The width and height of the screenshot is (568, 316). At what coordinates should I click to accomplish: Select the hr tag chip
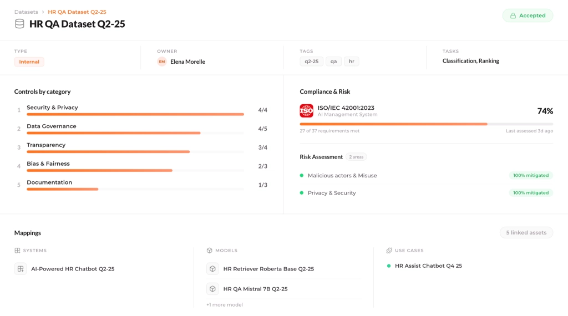pyautogui.click(x=351, y=62)
